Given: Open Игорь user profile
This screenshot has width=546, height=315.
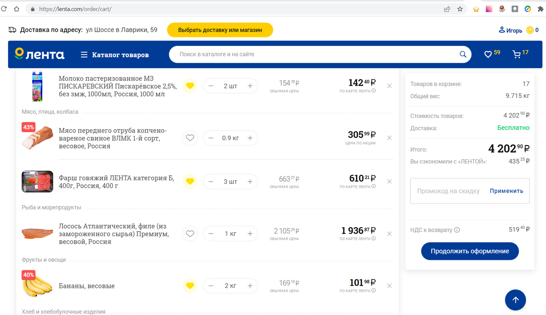Looking at the screenshot, I should pos(511,30).
